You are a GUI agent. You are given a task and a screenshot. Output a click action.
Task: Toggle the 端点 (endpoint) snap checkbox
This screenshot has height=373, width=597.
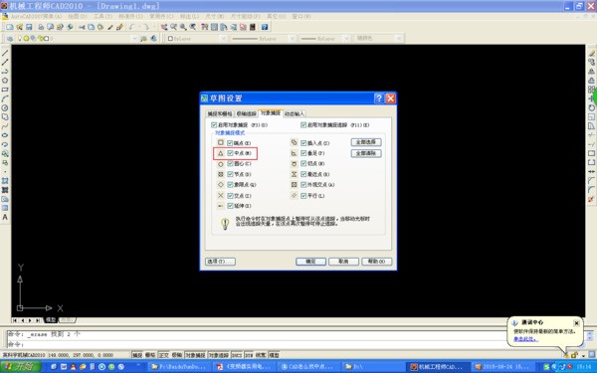point(230,143)
